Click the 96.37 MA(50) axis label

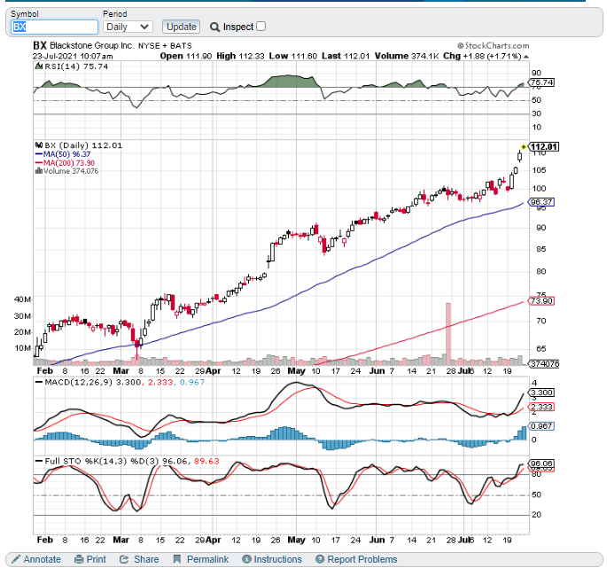[x=541, y=202]
